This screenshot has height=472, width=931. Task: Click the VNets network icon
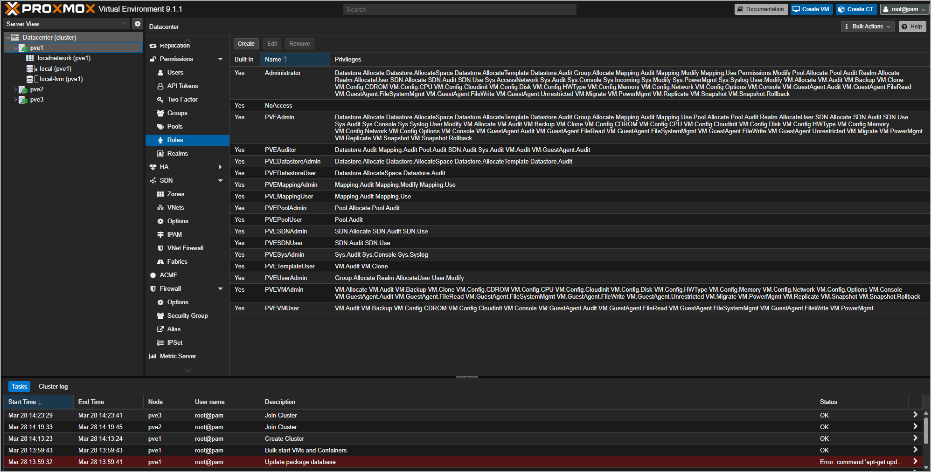160,208
